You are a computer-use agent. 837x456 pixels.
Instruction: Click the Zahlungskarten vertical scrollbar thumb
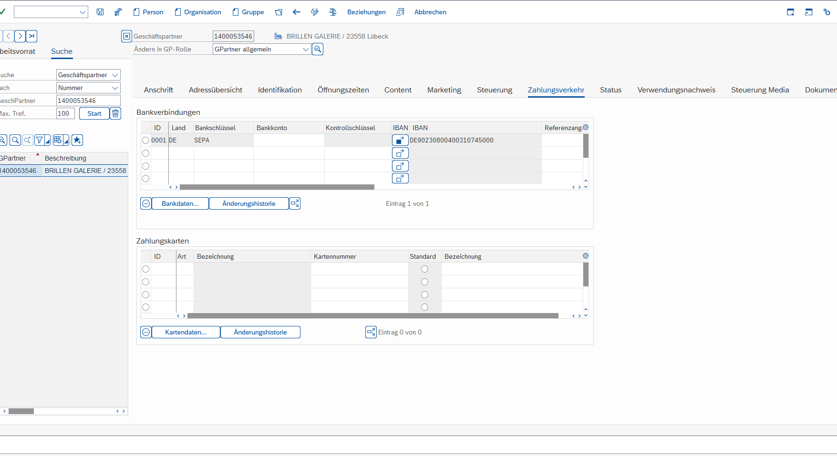(586, 274)
